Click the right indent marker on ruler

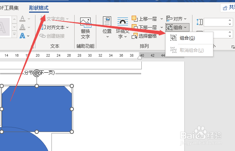140,57
